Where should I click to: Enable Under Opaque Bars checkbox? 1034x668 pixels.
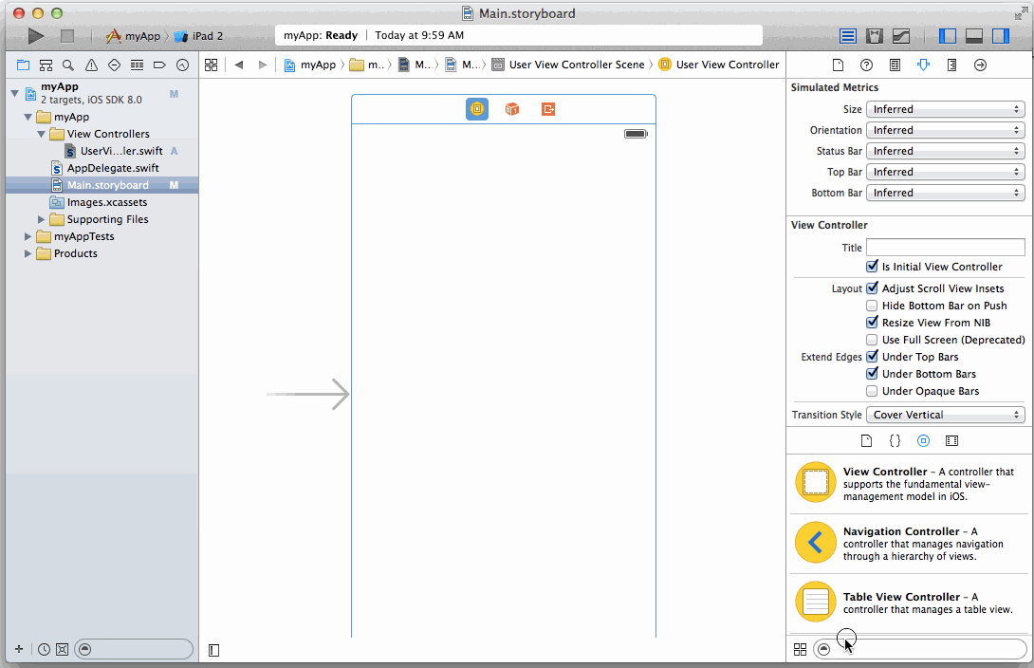872,391
